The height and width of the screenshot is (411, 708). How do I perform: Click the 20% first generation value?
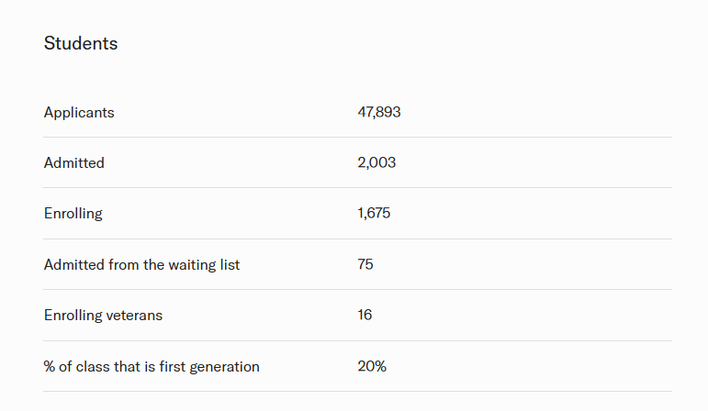372,367
